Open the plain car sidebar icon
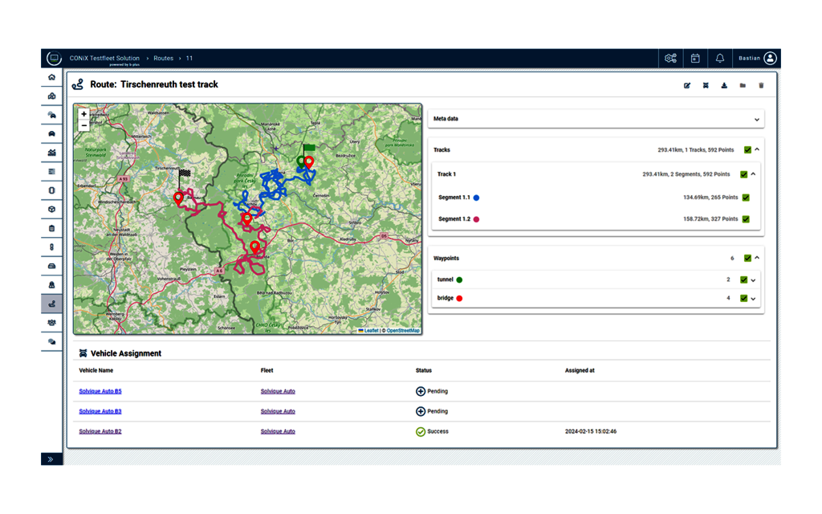Screen dimensions: 822x514 click(x=51, y=134)
